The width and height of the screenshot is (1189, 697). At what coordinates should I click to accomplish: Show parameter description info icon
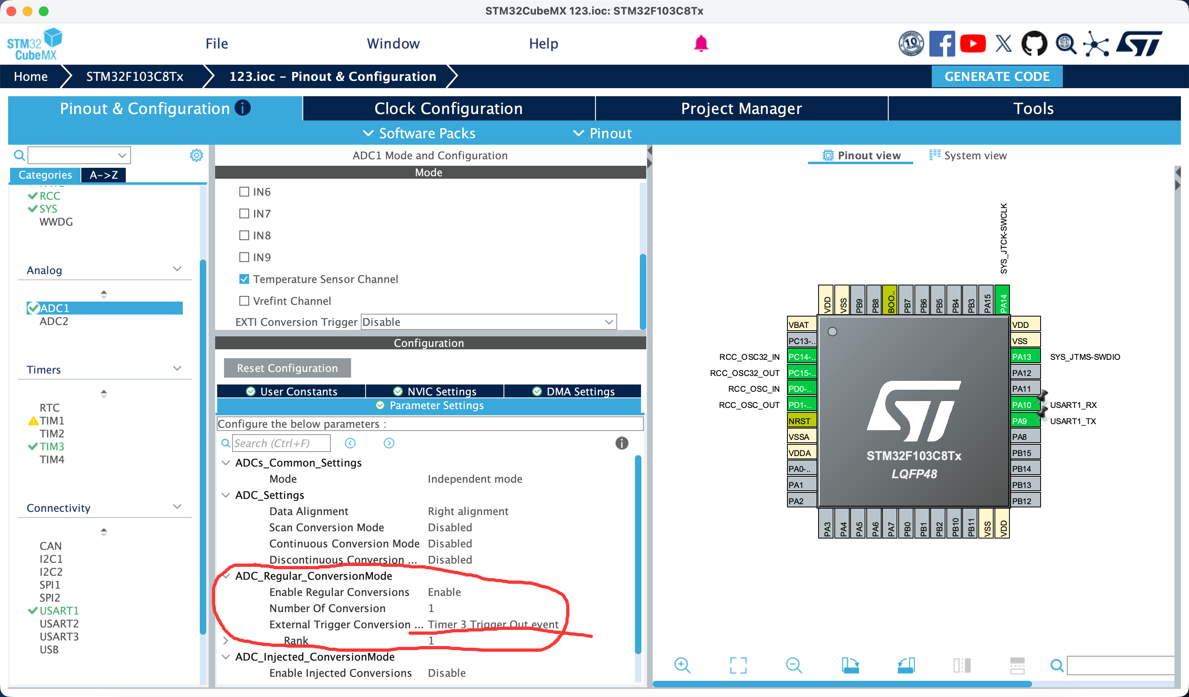622,443
